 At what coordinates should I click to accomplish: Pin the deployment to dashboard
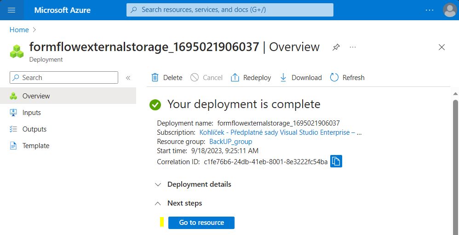[336, 47]
